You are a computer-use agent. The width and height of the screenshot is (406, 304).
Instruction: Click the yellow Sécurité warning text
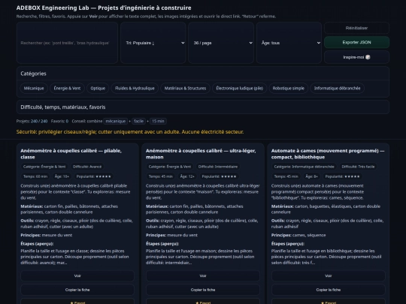[x=130, y=132]
